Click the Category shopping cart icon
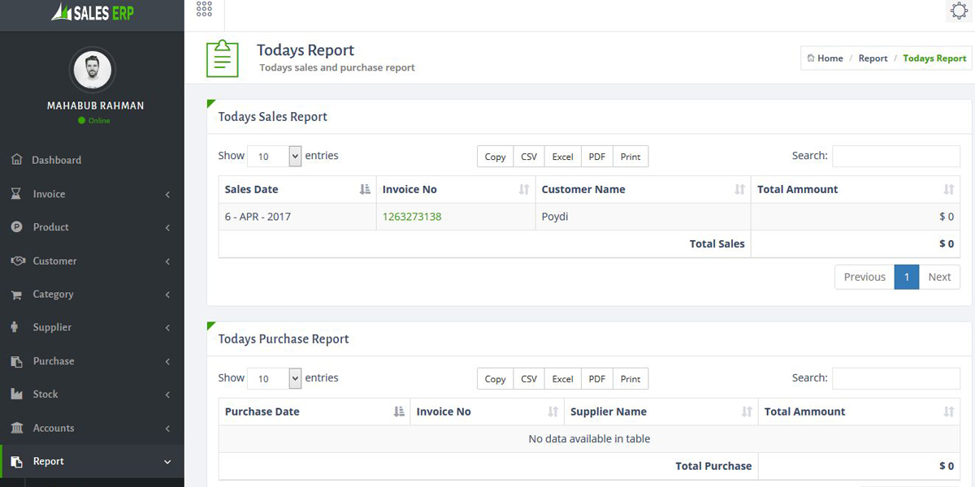Screen dimensions: 975x487 coord(16,295)
